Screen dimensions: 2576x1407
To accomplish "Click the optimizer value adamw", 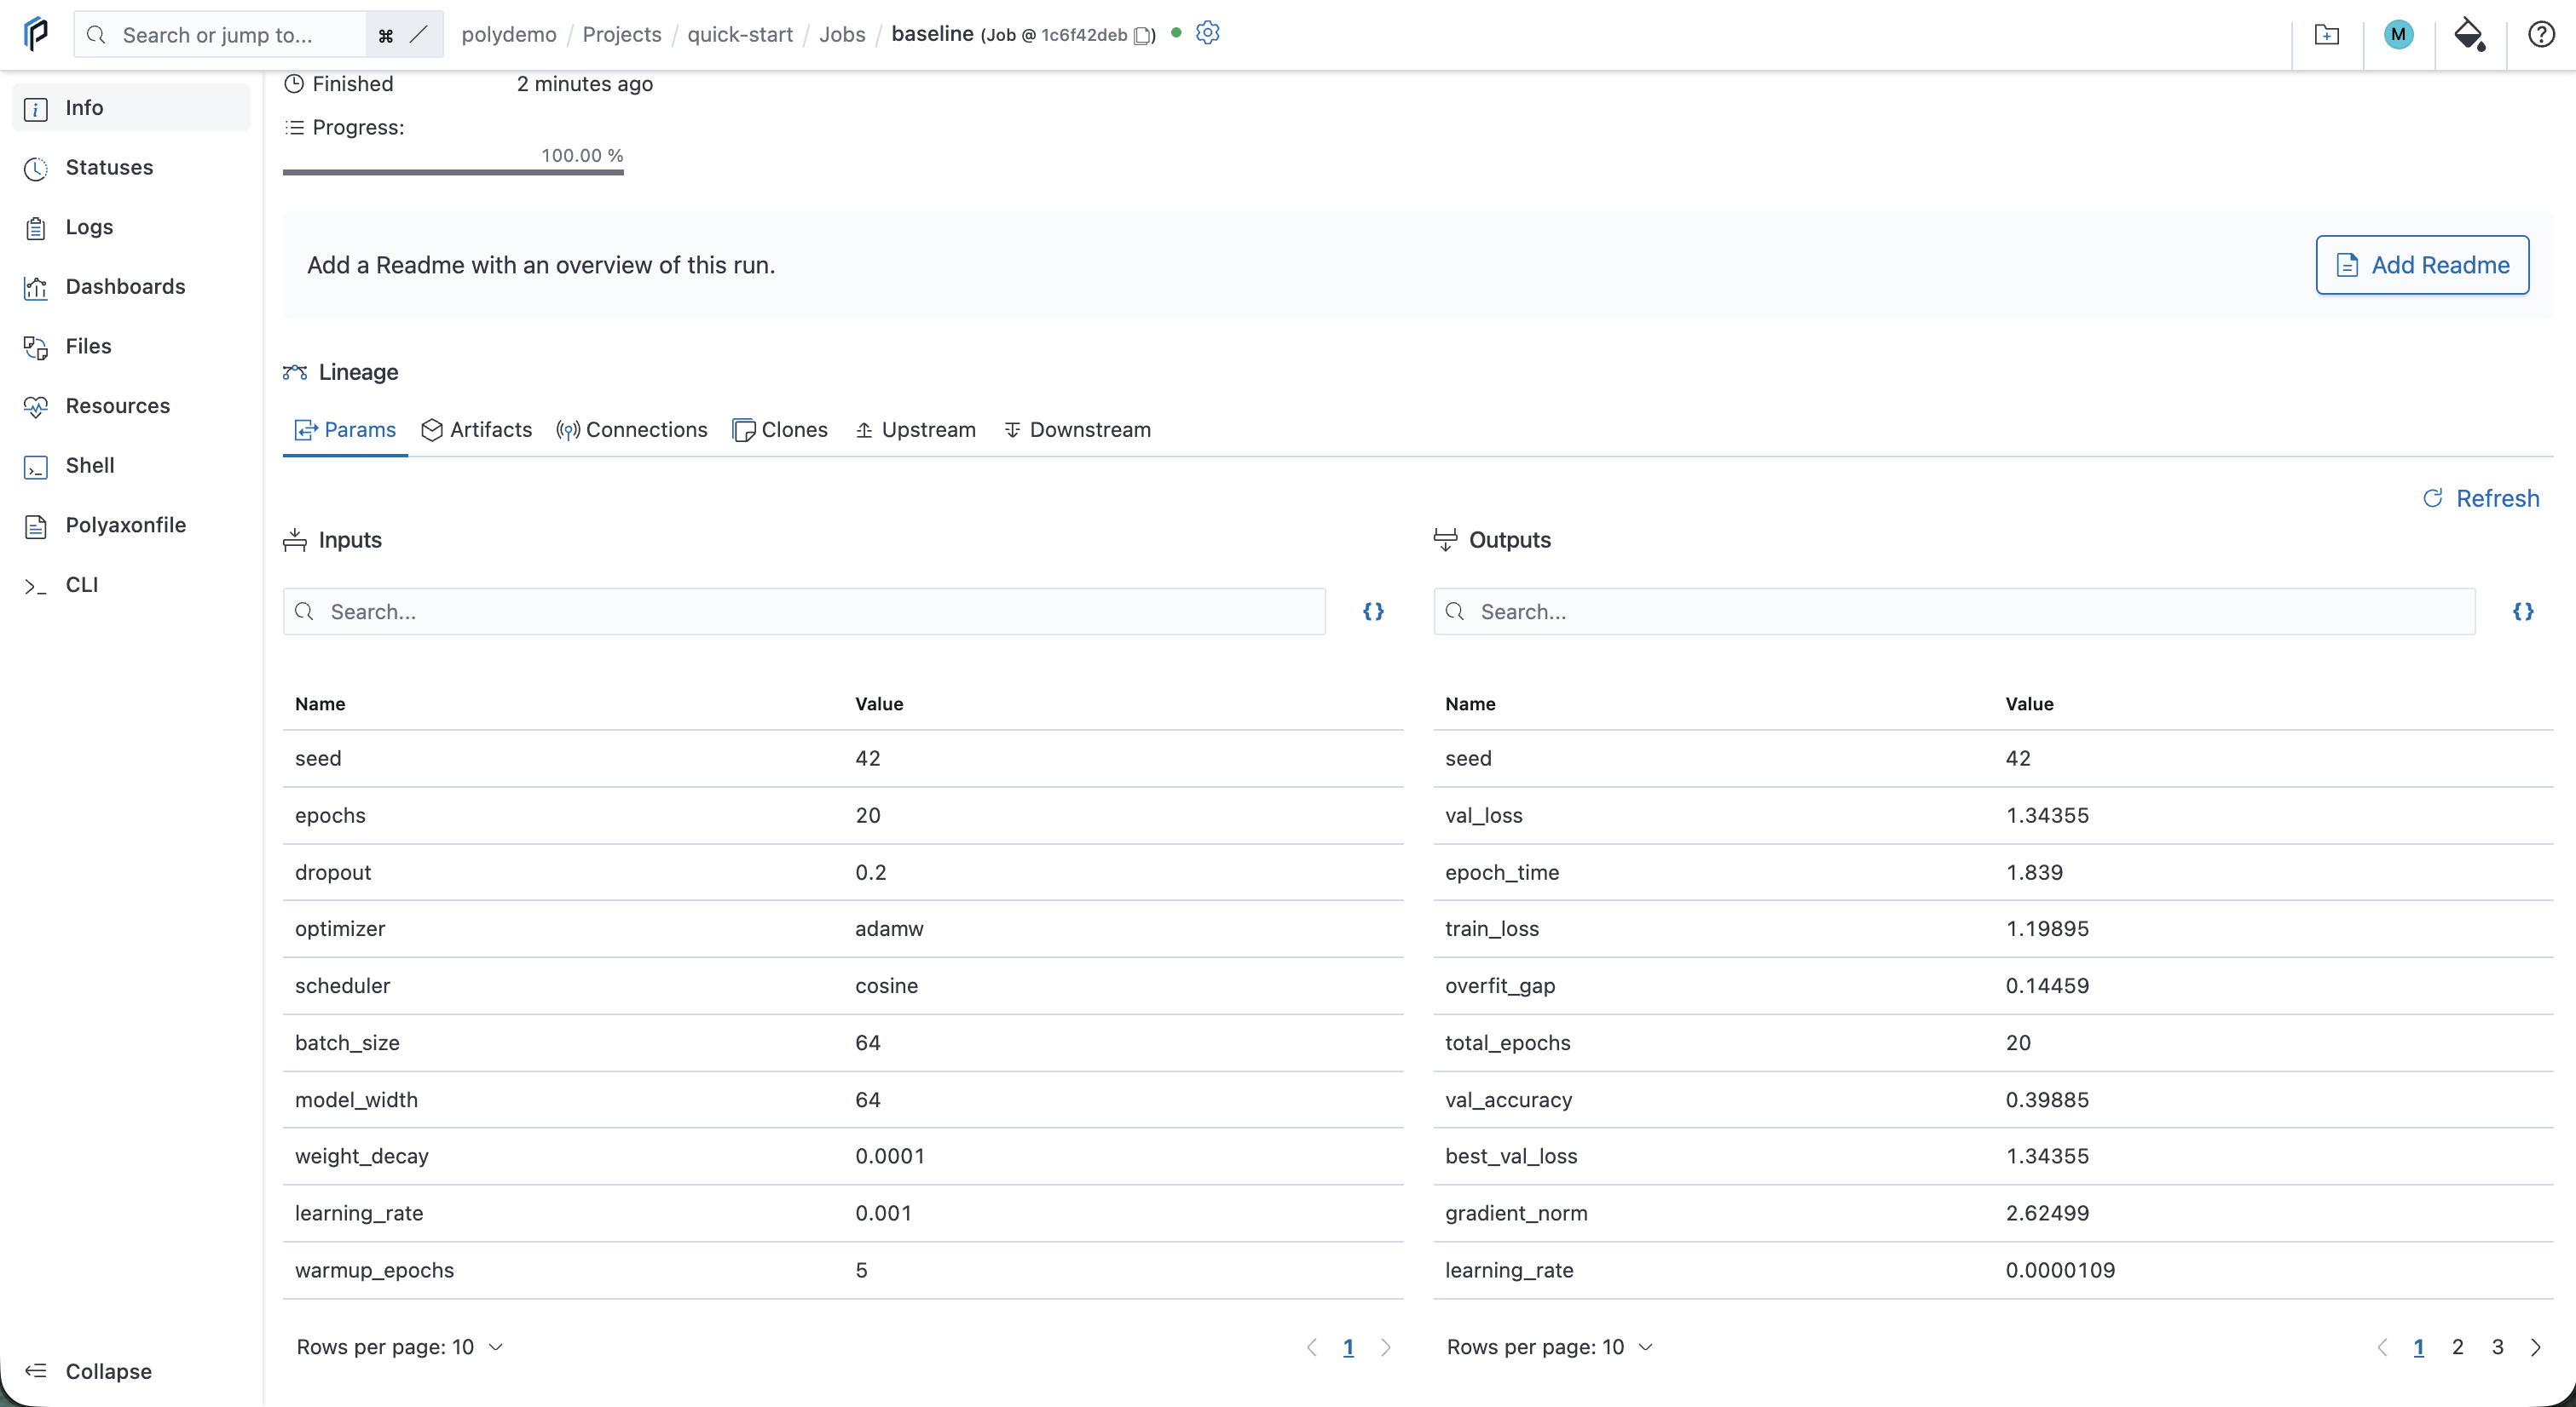I will pos(889,928).
